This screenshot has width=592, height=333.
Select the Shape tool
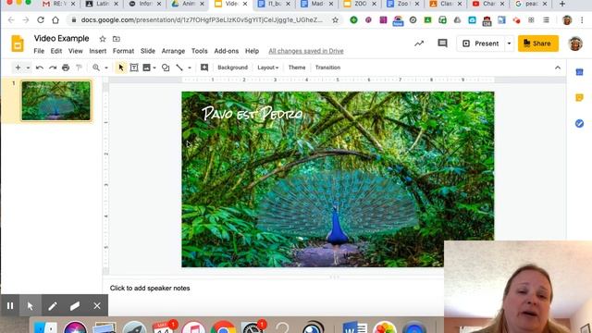click(166, 68)
